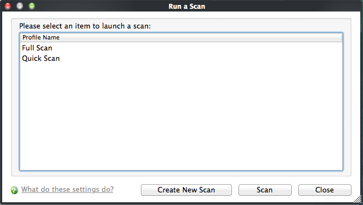Open the 'What do these settings do?' link
The image size is (363, 205).
tap(67, 189)
